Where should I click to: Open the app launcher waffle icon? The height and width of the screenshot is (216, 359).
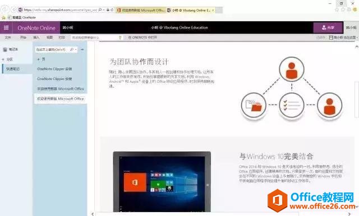point(6,27)
